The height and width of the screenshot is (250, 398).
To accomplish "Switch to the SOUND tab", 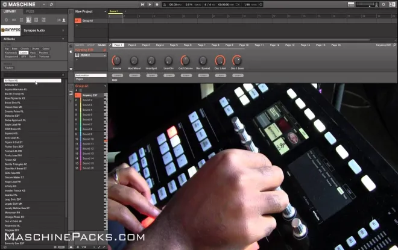I will click(101, 45).
